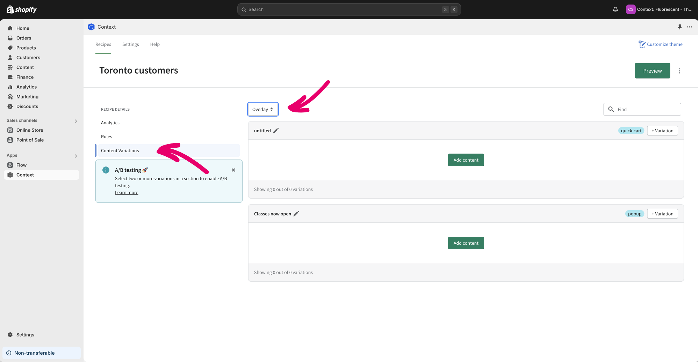Expand the Apps section chevron

[76, 156]
